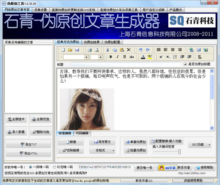Viewport: 220px width, 185px height.
Task: Pick font color with the A swatch
Action: (x=143, y=57)
